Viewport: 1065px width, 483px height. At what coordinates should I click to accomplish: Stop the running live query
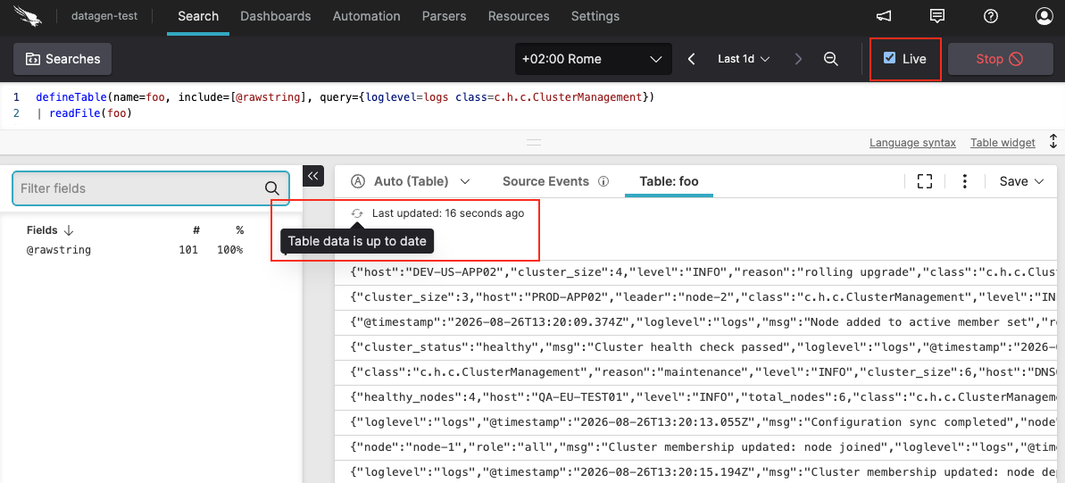pos(999,59)
